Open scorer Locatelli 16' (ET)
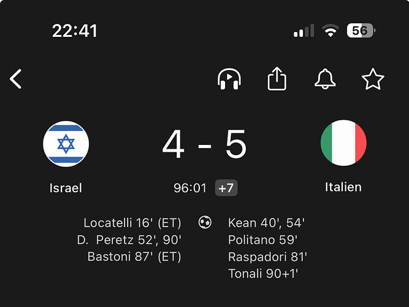Image resolution: width=409 pixels, height=307 pixels. click(132, 222)
